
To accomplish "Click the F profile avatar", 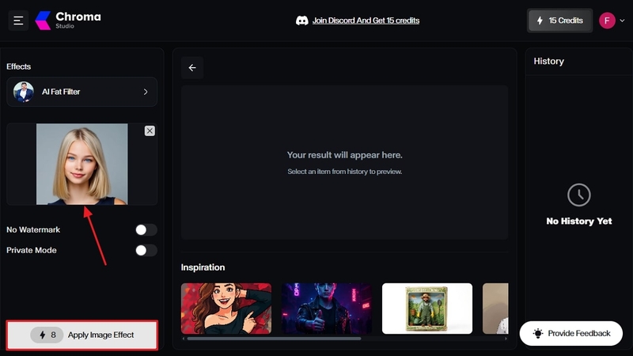I will tap(607, 21).
